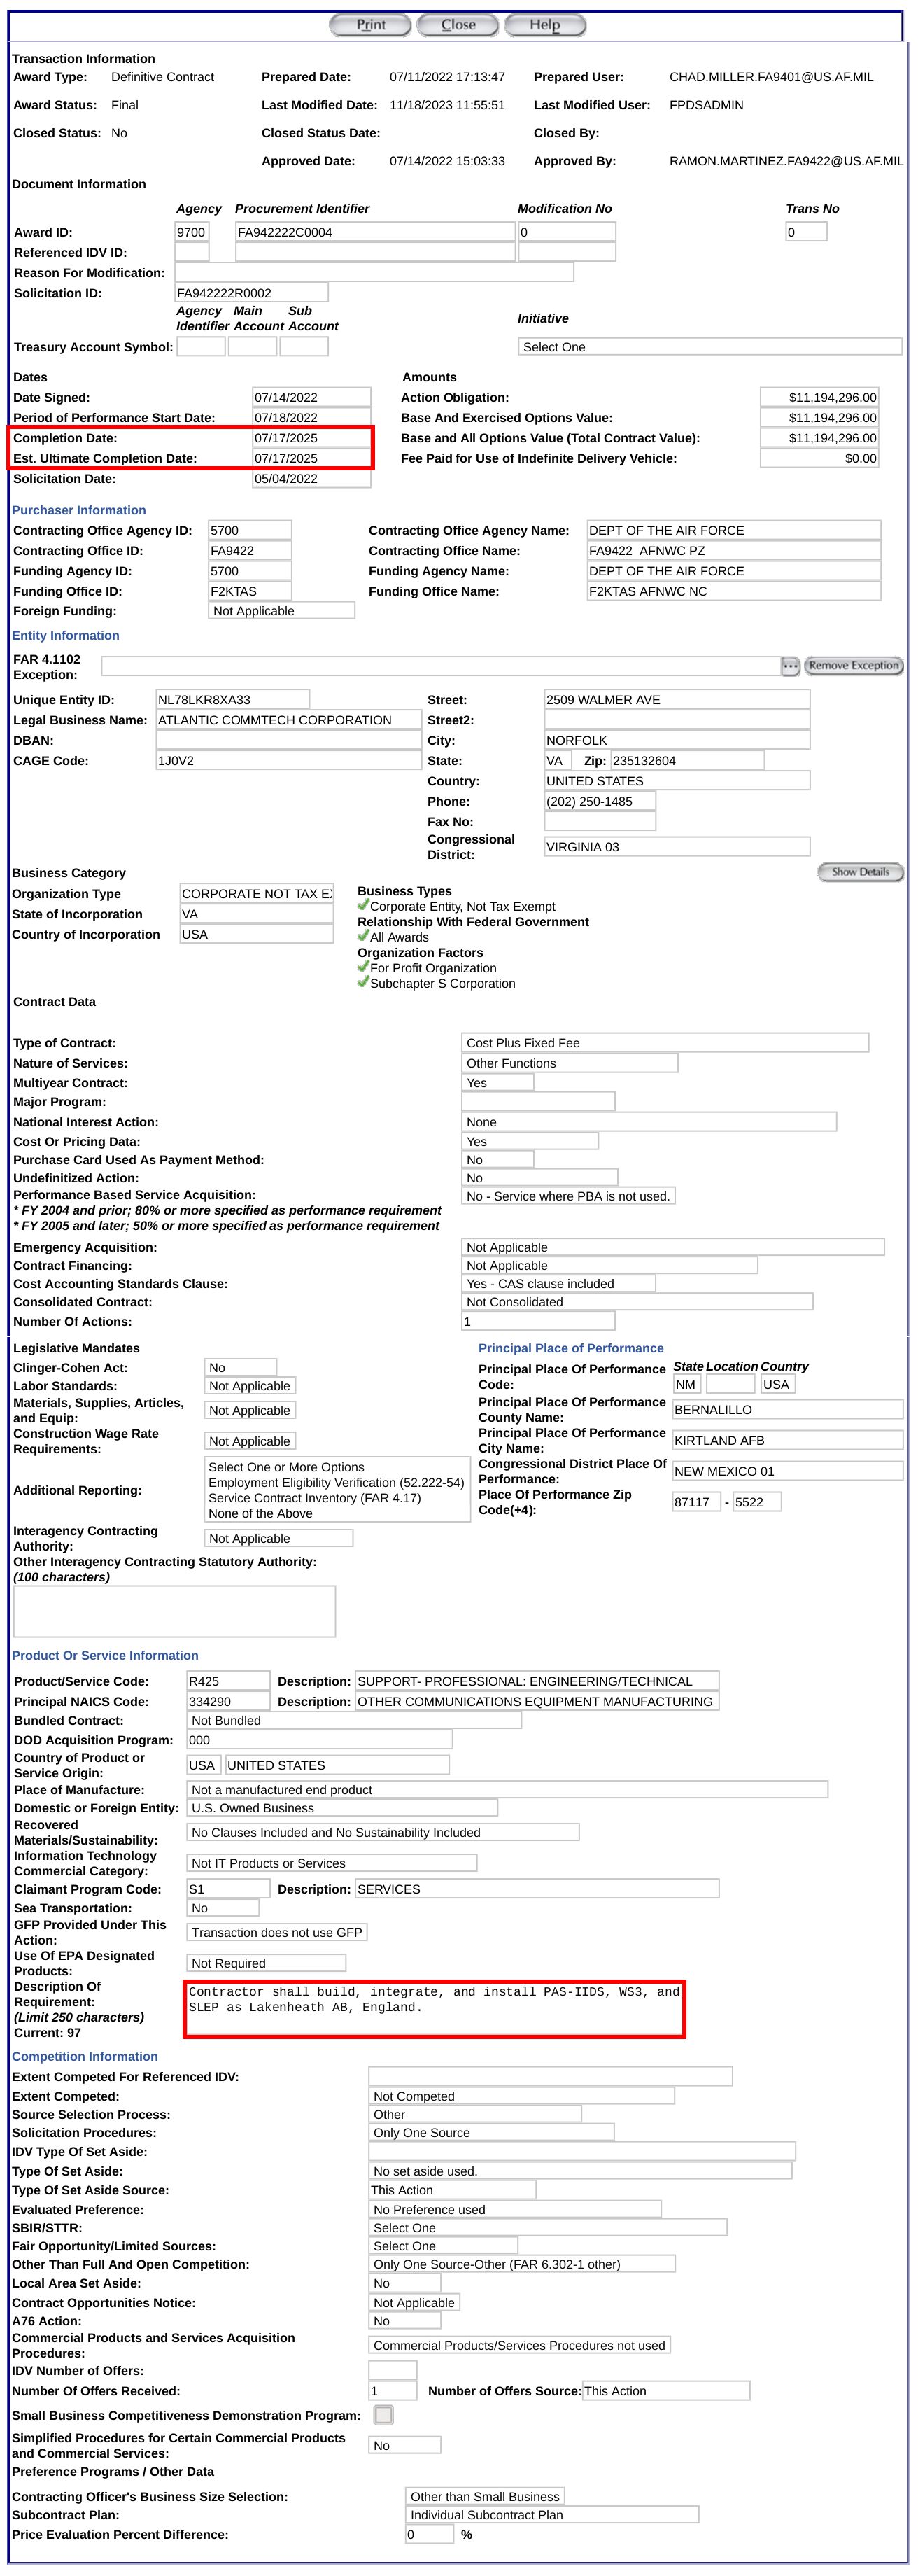Image resolution: width=918 pixels, height=2576 pixels.
Task: Click the Description Of Requirement text area
Action: [x=434, y=2009]
